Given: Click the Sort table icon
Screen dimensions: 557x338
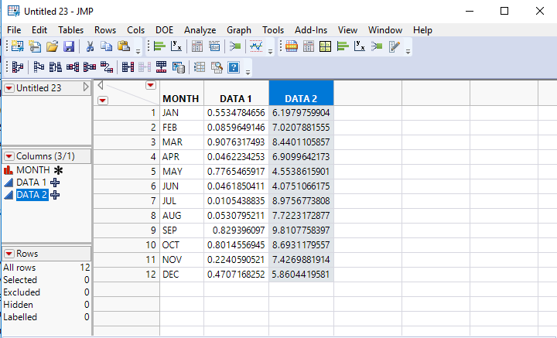Looking at the screenshot, I should coord(56,67).
